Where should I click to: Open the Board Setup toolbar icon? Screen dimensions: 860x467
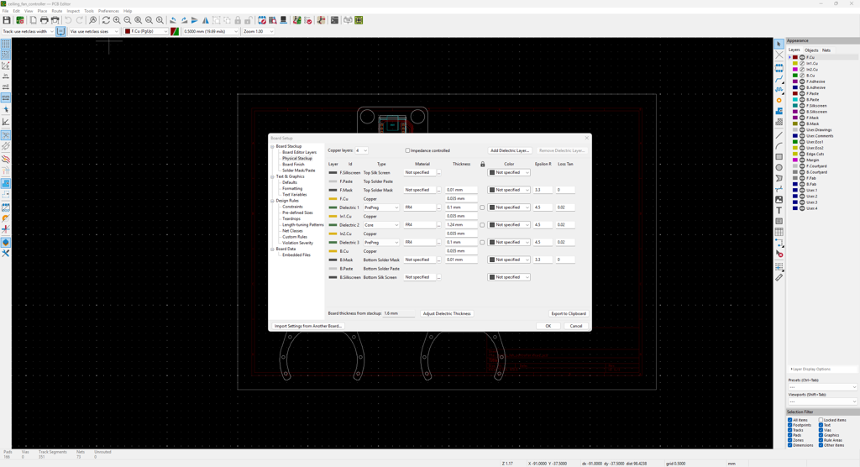coord(20,20)
